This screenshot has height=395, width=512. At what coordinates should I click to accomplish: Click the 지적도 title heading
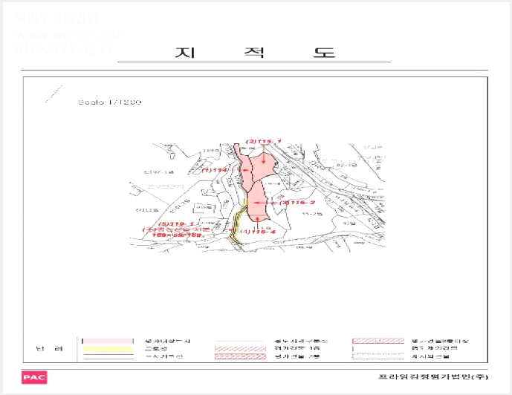coord(255,52)
